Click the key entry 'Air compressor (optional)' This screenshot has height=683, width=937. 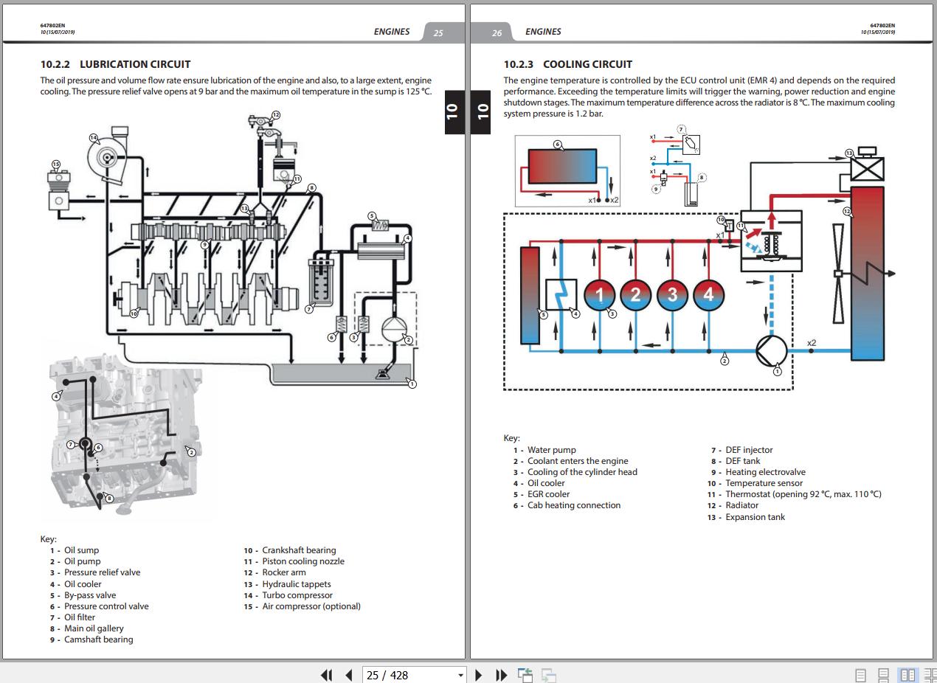(311, 606)
